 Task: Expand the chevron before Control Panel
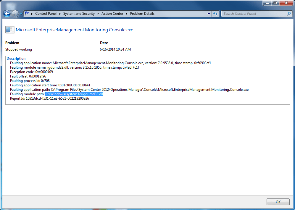[32, 14]
